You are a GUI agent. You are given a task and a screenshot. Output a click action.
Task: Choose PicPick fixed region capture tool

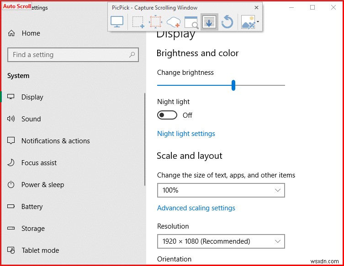(x=155, y=22)
